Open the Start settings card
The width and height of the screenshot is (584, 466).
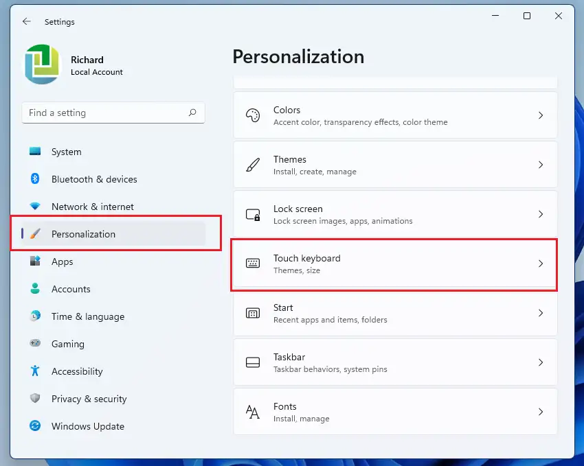395,313
